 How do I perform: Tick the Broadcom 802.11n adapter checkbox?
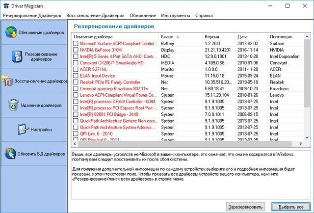coord(76,88)
